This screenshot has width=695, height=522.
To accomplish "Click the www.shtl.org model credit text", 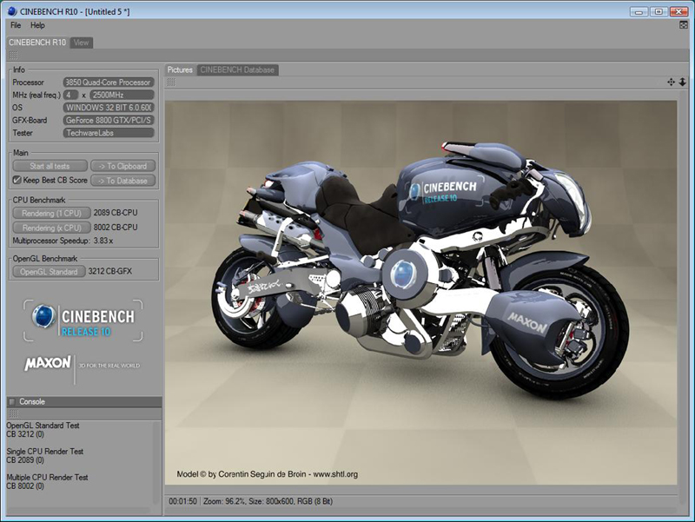I will click(335, 474).
